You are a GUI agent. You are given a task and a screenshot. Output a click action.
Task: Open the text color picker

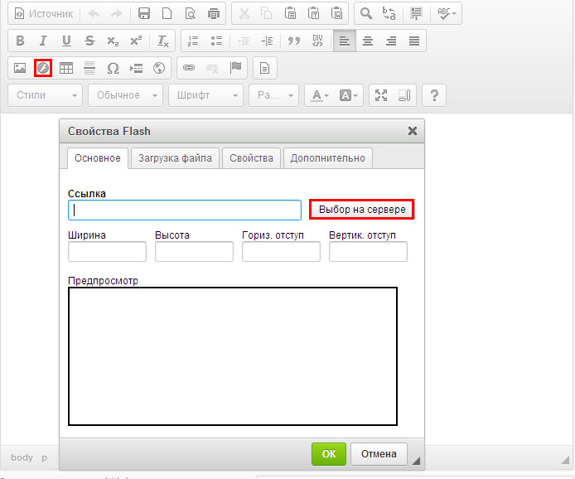(320, 95)
